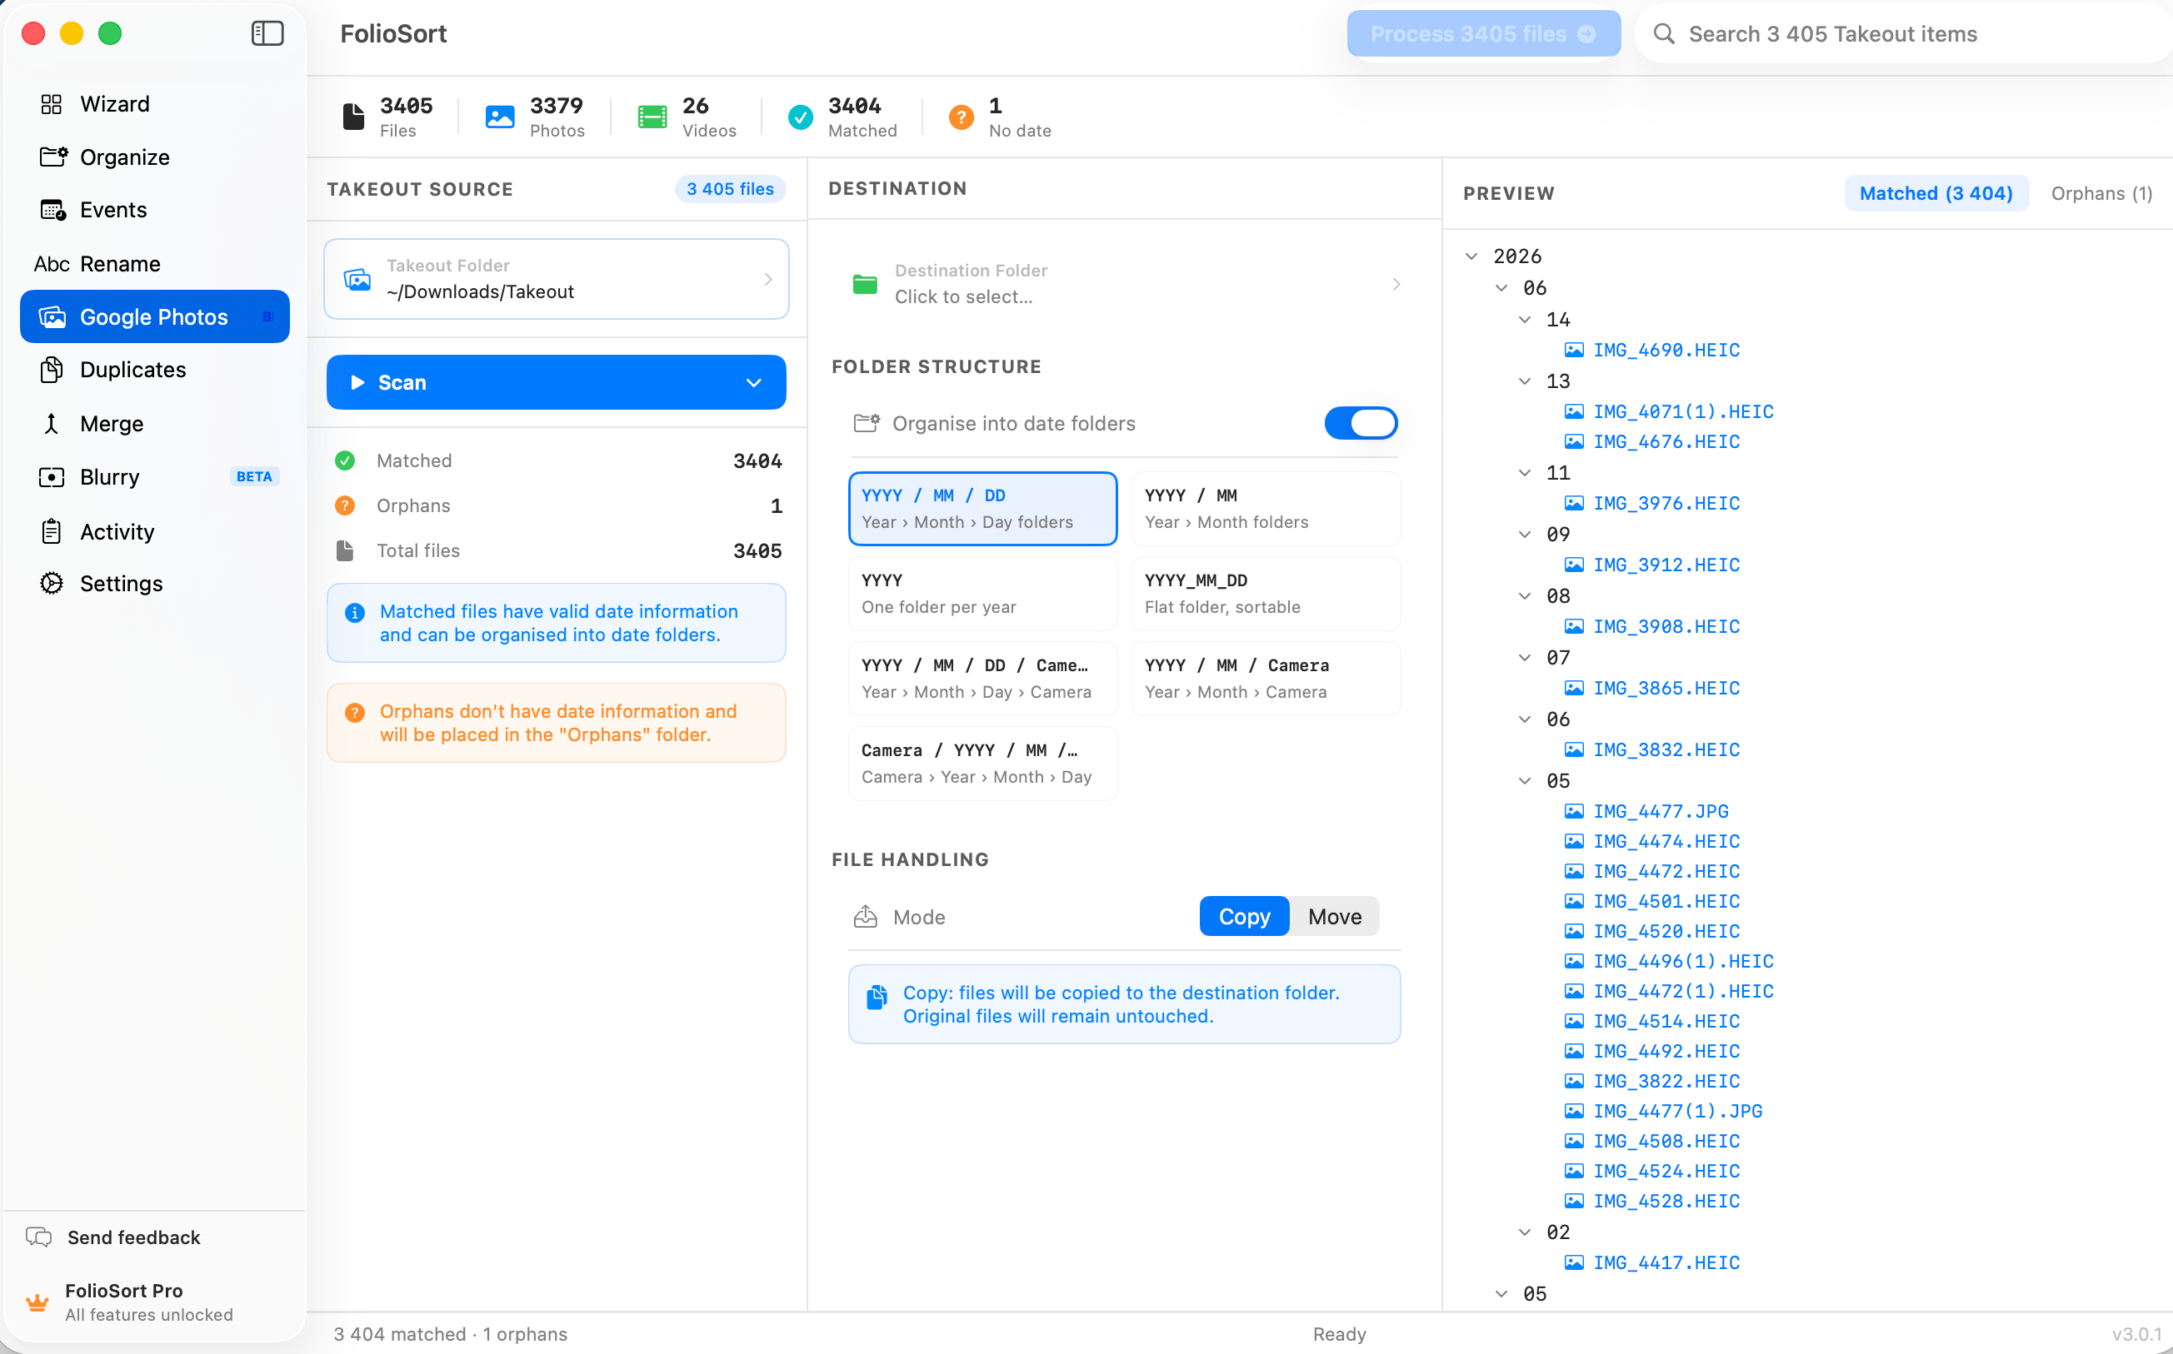Click the search magnifier icon

tap(1663, 34)
